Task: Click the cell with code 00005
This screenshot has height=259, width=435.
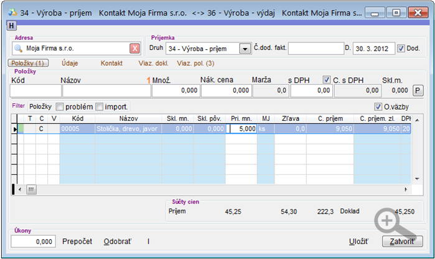Action: tap(77, 129)
